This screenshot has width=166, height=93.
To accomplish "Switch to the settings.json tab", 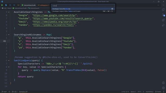I will point(44,5).
